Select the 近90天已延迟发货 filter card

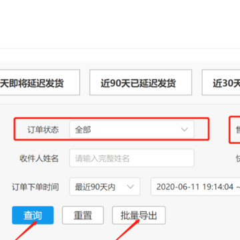point(141,83)
